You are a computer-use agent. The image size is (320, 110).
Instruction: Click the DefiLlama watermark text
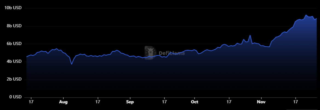pos(172,53)
